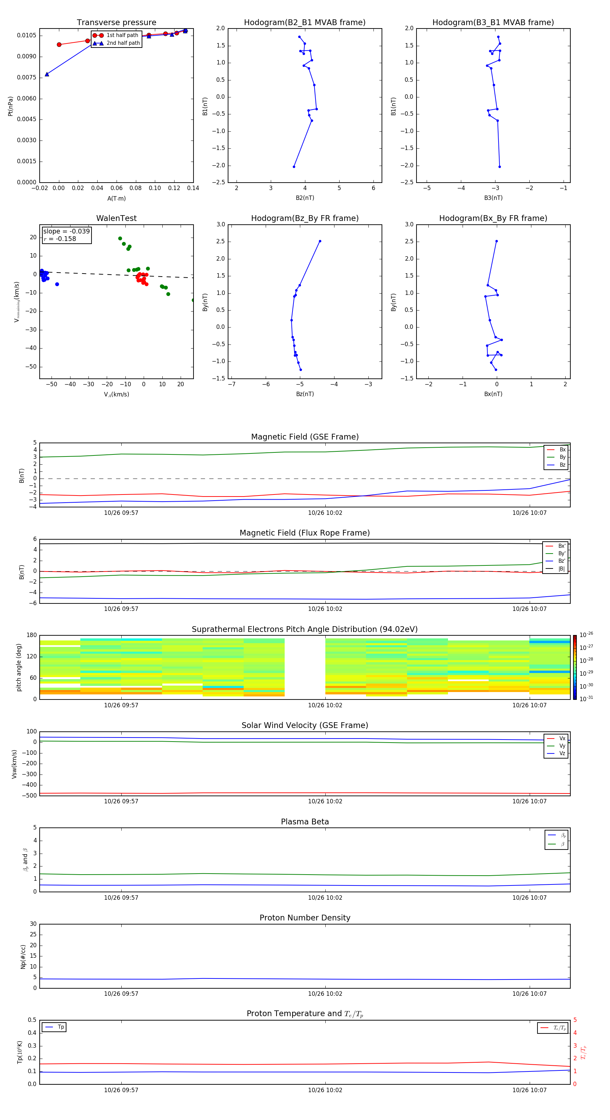Click Suprathermal Electrons Pitch Angle Distribution title
610x1120 pixels.
click(x=305, y=630)
